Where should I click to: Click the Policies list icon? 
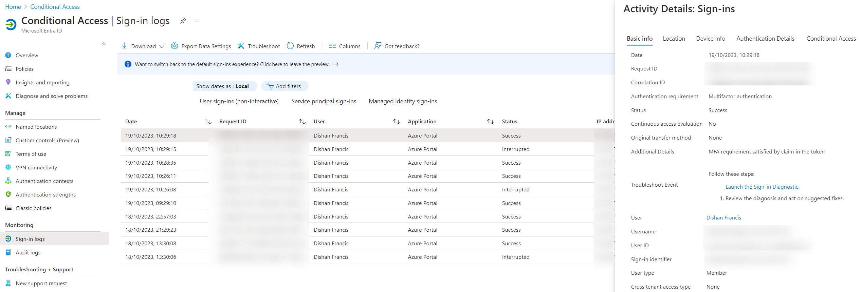pyautogui.click(x=8, y=69)
